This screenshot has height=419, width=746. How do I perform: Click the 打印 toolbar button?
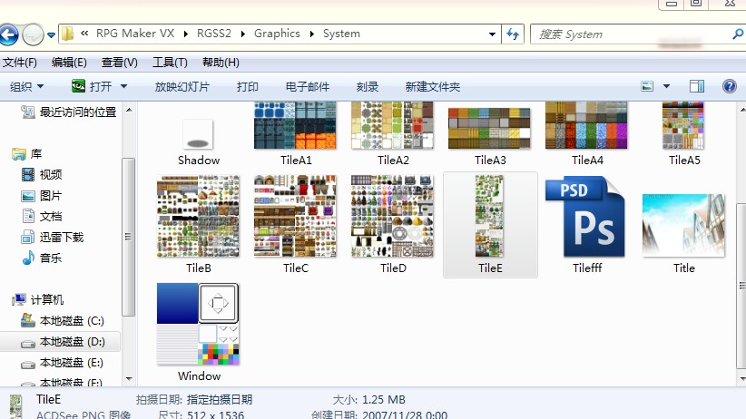pos(248,86)
